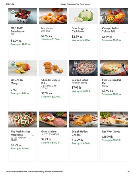Click the USDA organic badge on mangos
Viewport: 136px width, 176px height.
click(13, 64)
